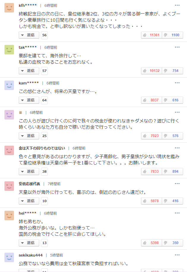Click the orange avatar of kfh*****
The height and width of the screenshot is (272, 187).
pos(9,8)
